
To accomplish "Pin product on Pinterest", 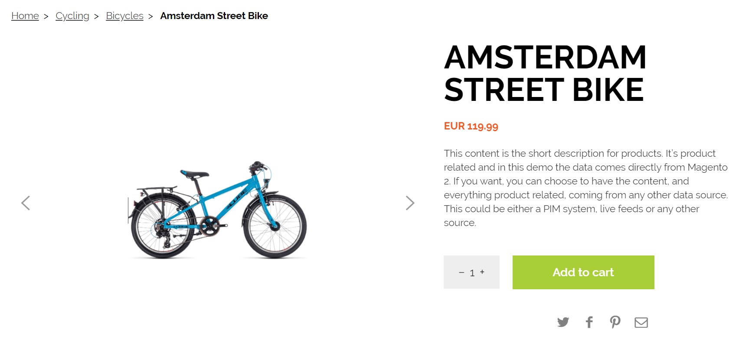I will (615, 322).
